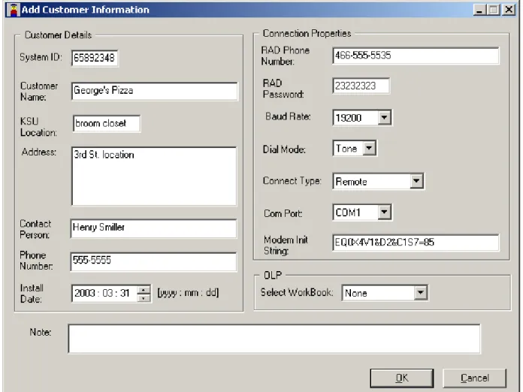Click the System ID field

click(x=95, y=58)
